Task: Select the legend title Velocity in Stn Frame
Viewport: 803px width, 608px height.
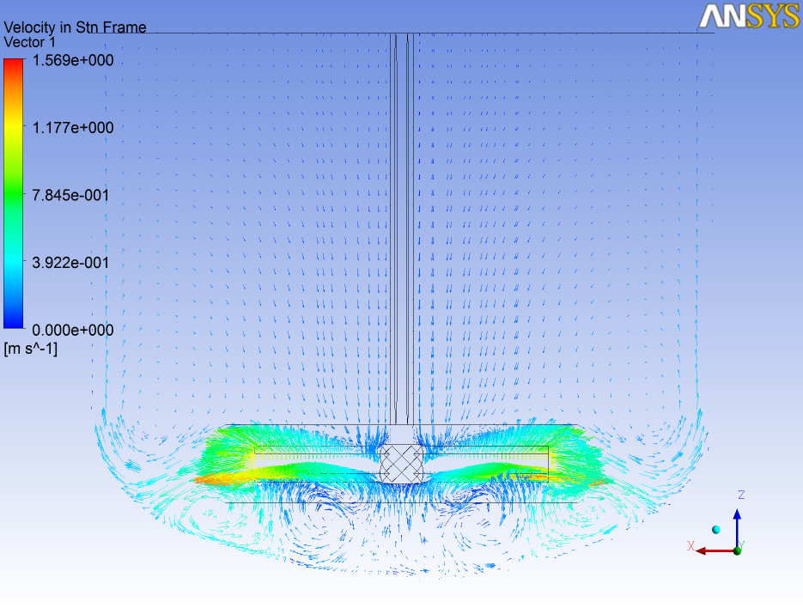Action: [x=76, y=27]
